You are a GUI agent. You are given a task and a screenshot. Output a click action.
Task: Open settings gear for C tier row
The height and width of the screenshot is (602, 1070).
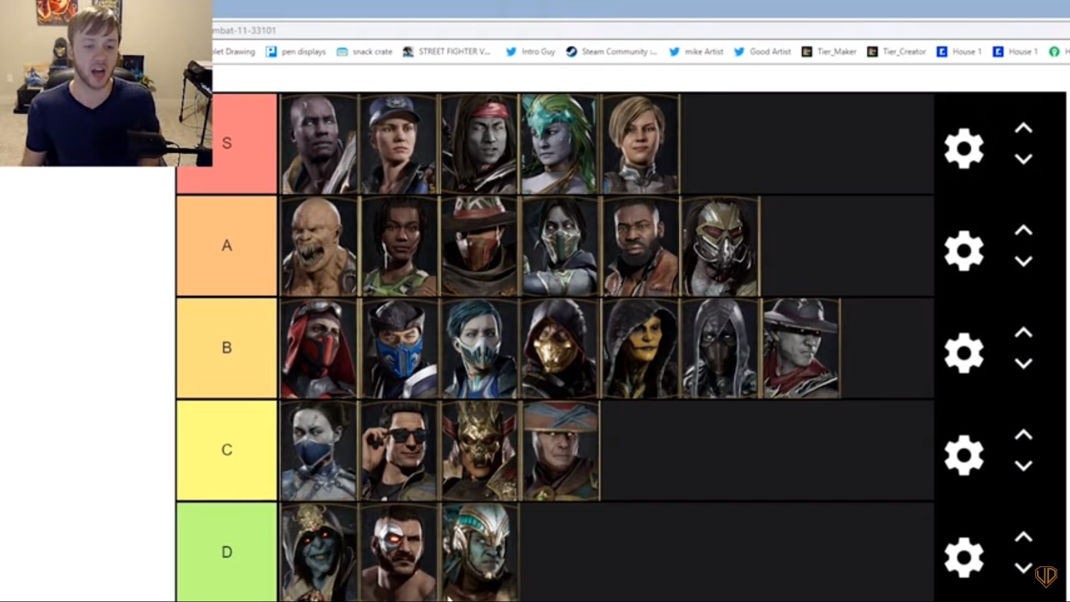pos(964,455)
